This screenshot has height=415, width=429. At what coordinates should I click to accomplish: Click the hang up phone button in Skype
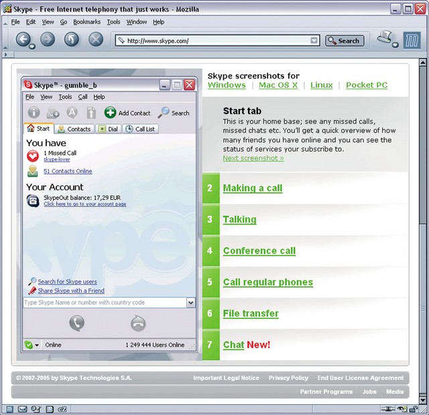138,323
